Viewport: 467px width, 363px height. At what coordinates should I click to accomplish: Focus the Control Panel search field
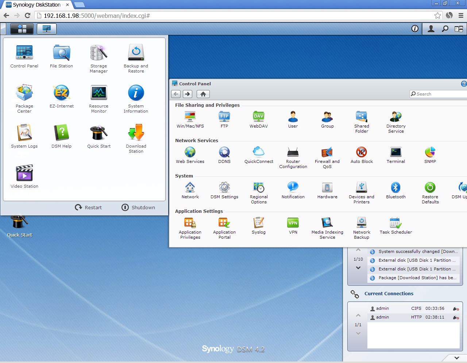(x=438, y=94)
